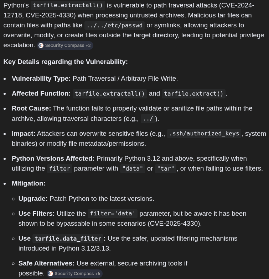Click the tarfile.data_filter bold code
The width and height of the screenshot is (269, 279).
(68, 238)
